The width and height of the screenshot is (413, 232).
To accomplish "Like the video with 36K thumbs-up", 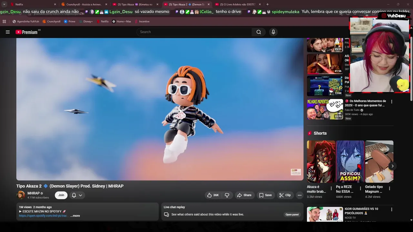I will click(213, 195).
